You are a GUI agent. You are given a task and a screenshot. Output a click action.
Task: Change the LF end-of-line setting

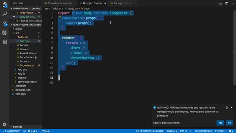click(191, 131)
